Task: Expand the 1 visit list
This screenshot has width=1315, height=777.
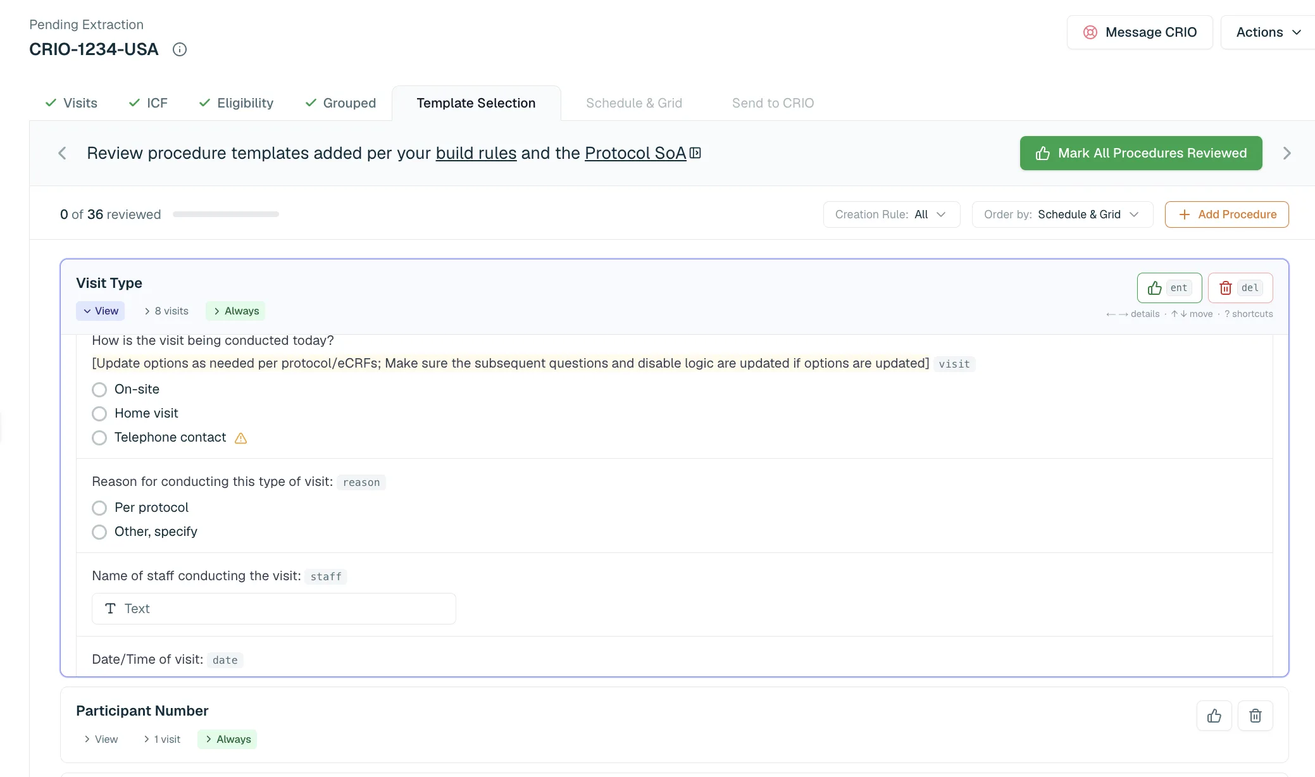Action: click(x=162, y=739)
